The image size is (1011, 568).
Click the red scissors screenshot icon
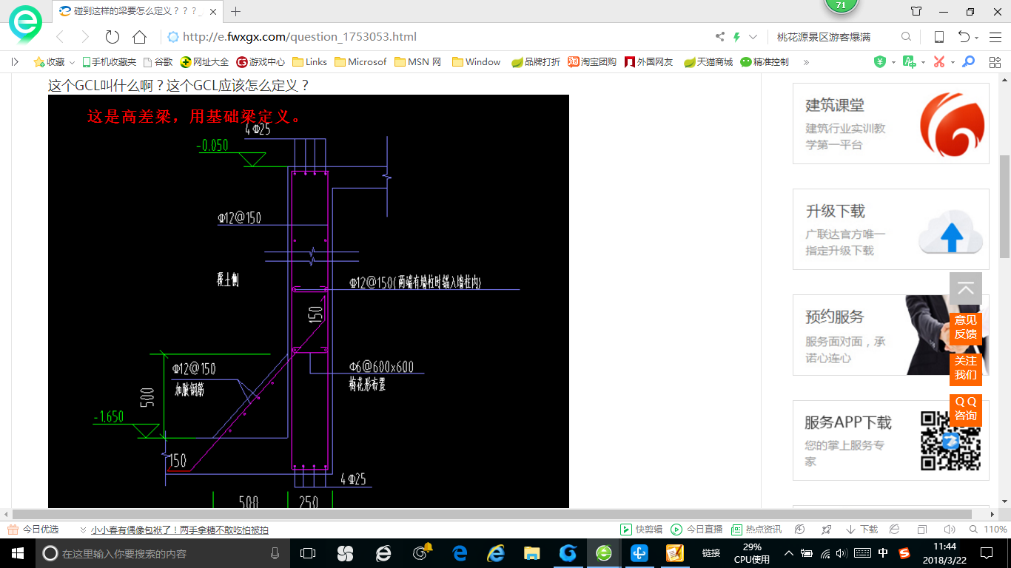pyautogui.click(x=939, y=62)
